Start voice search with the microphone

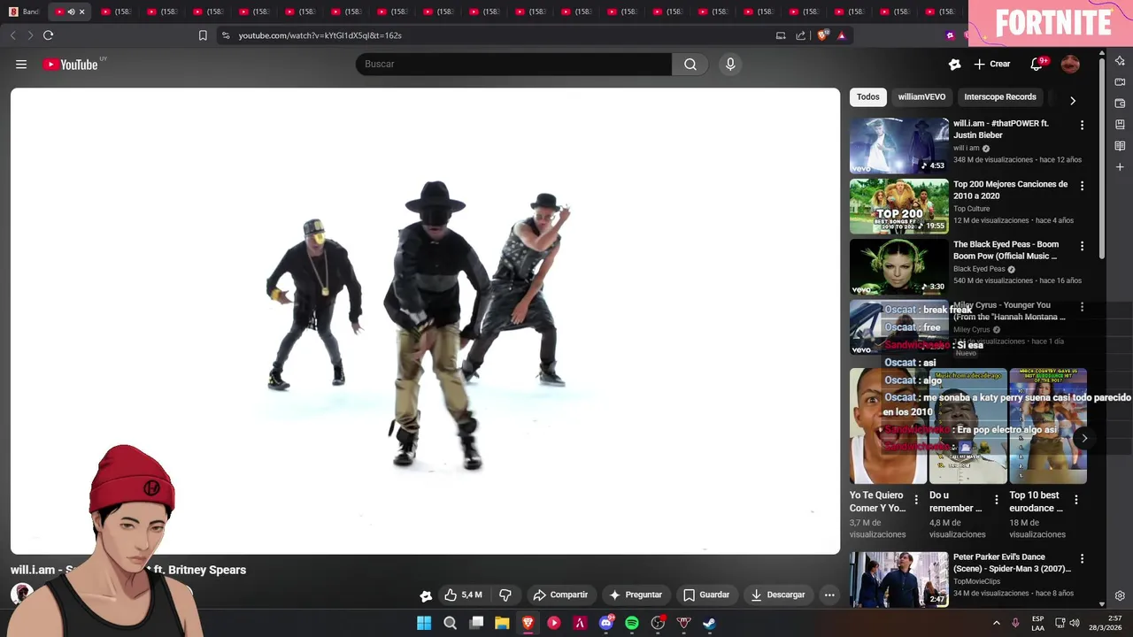[730, 64]
